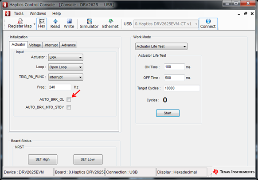Maximize the Haptics Control Console window
Screen dimensions: 258x180
click(236, 4)
